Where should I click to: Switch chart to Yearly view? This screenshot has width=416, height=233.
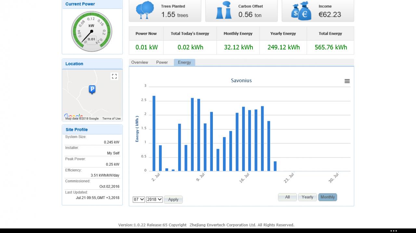click(307, 197)
